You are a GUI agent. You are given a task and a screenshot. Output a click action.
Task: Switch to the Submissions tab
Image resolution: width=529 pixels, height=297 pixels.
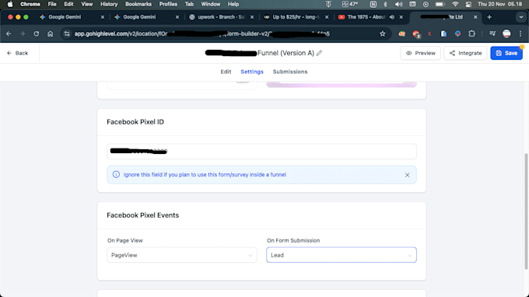[x=290, y=72]
